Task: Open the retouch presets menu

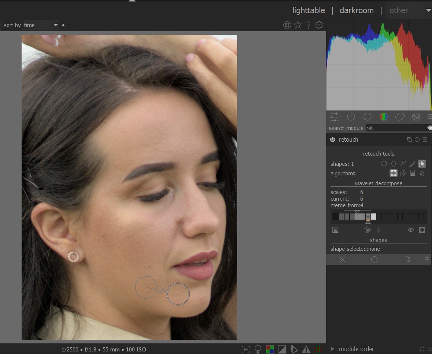Action: [x=425, y=140]
